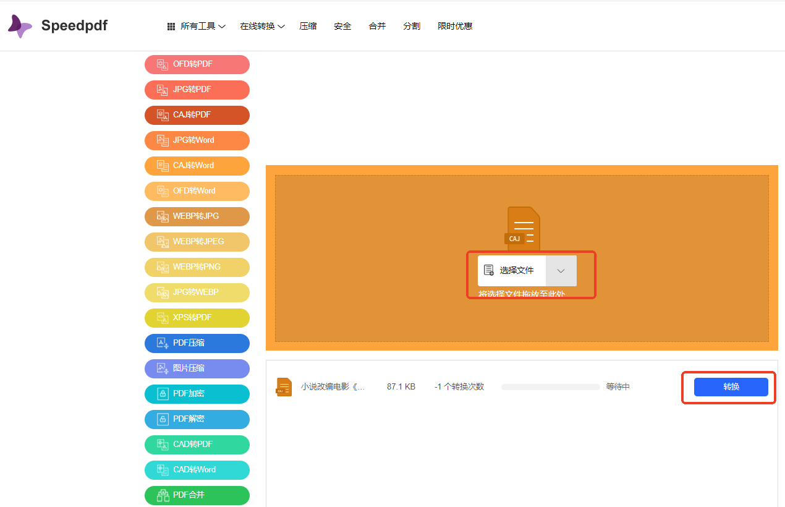Select the WEBP转JPG converter
This screenshot has width=785, height=507.
[x=197, y=216]
